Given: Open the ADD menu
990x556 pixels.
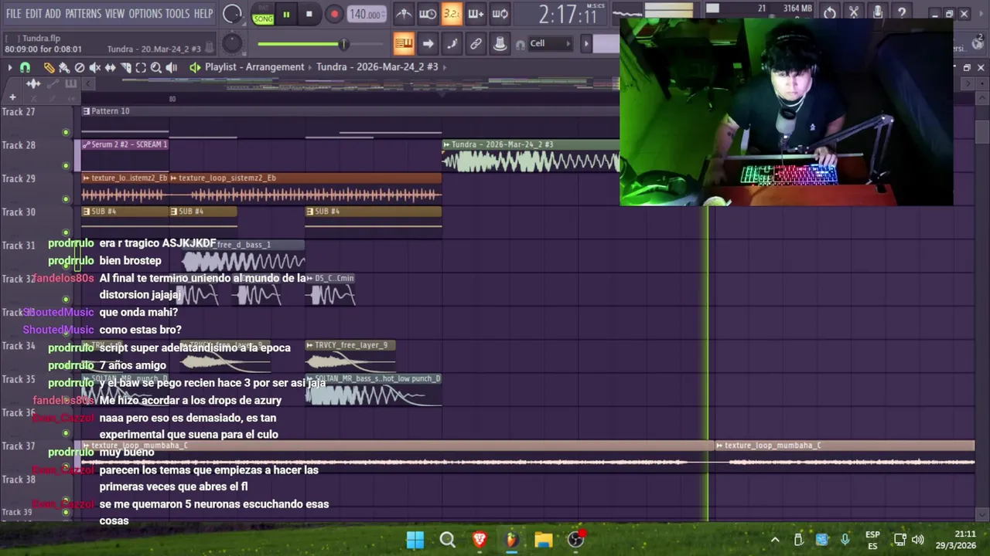Looking at the screenshot, I should tap(53, 14).
